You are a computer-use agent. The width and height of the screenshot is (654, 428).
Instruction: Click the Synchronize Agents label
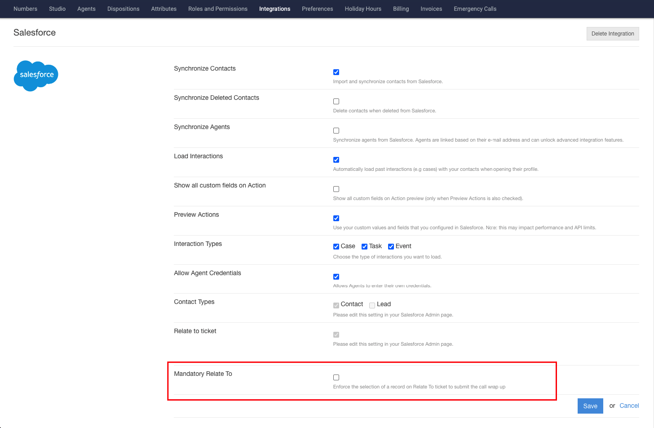click(x=202, y=127)
